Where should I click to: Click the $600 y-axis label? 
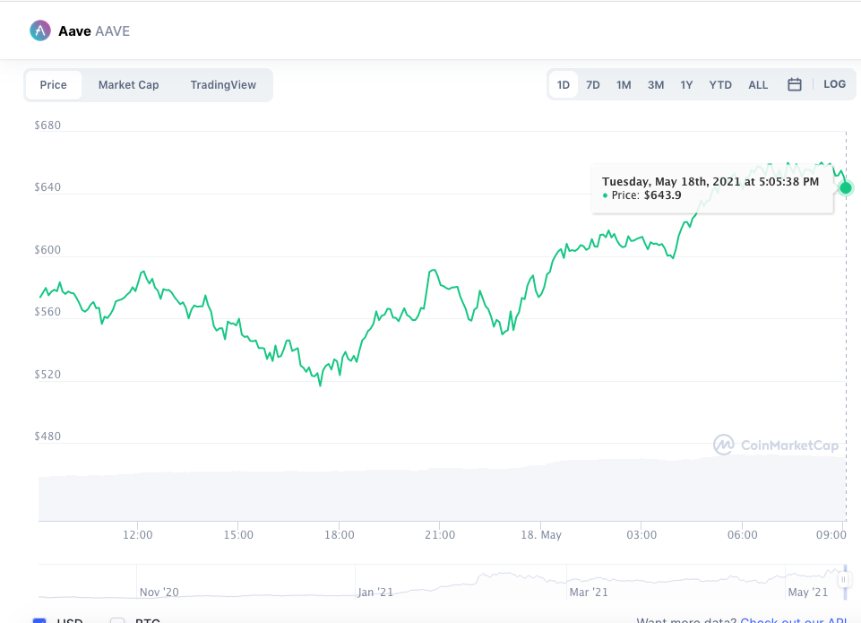coord(47,249)
